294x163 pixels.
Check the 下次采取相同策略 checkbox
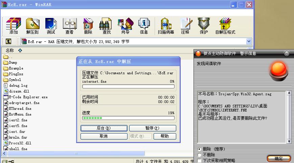click(200, 161)
